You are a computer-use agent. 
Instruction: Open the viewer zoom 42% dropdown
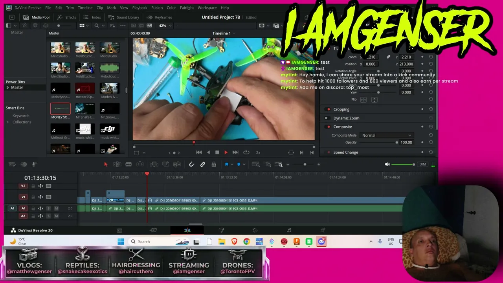tap(165, 26)
